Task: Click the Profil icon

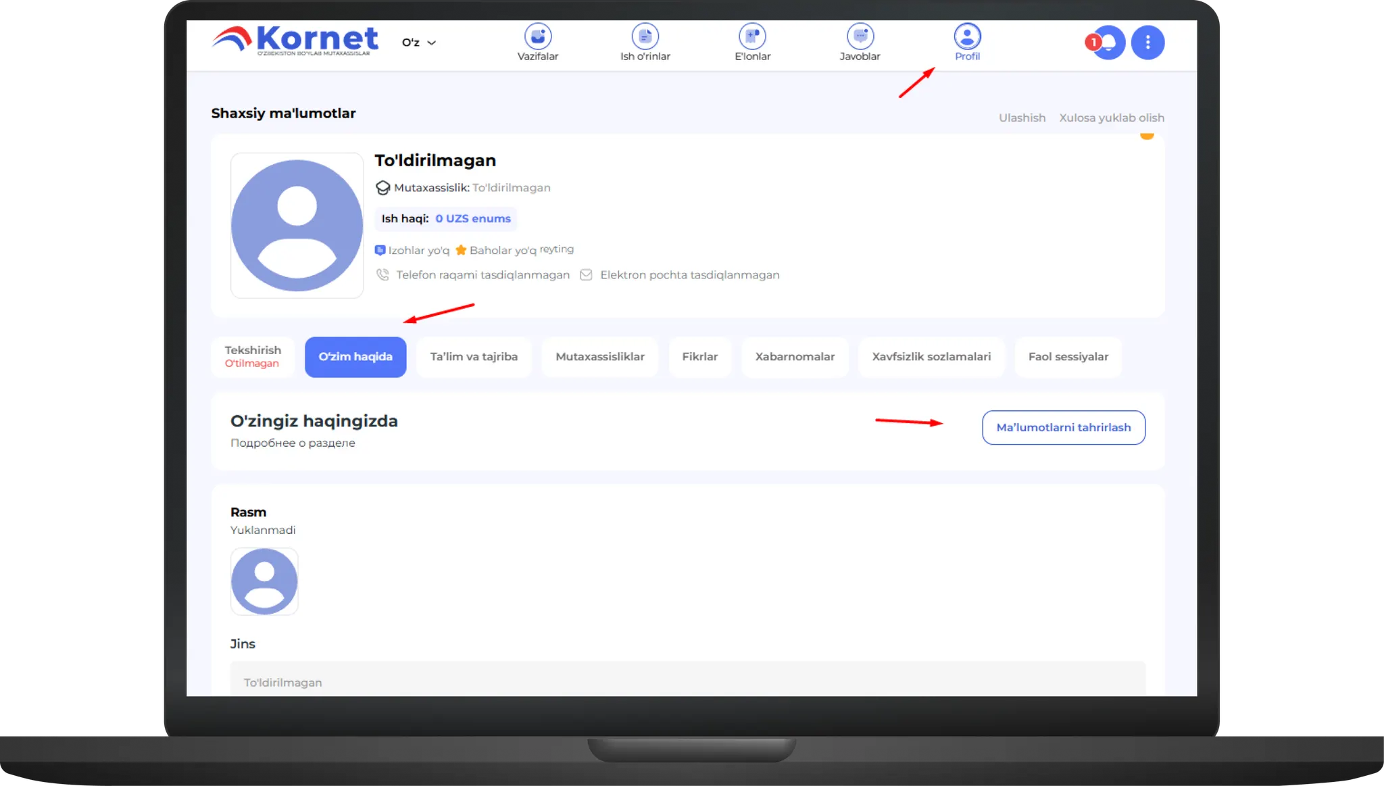Action: 967,38
